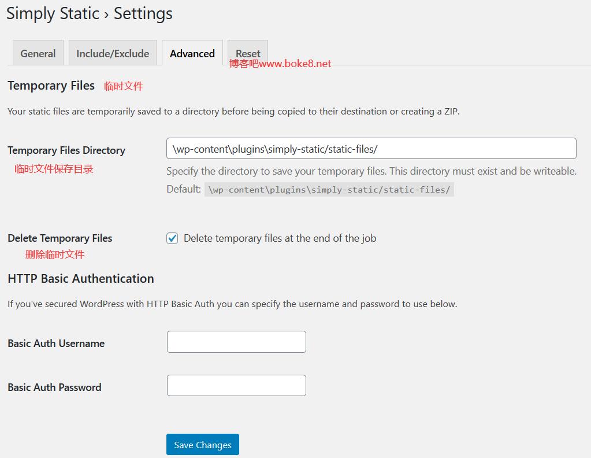The width and height of the screenshot is (591, 458).
Task: Click the Basic Auth Username label
Action: [56, 343]
